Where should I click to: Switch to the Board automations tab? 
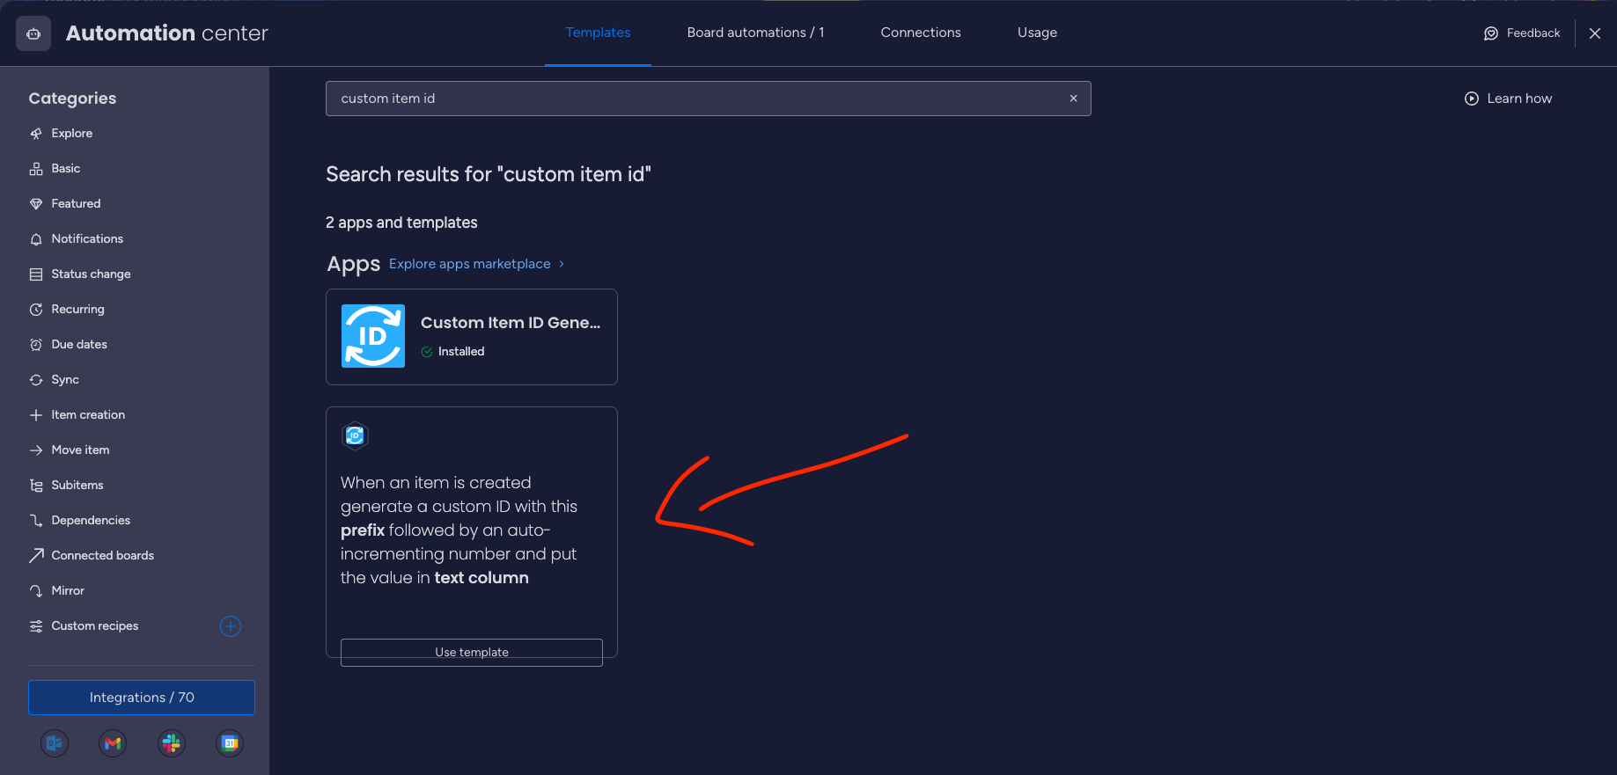(x=755, y=33)
